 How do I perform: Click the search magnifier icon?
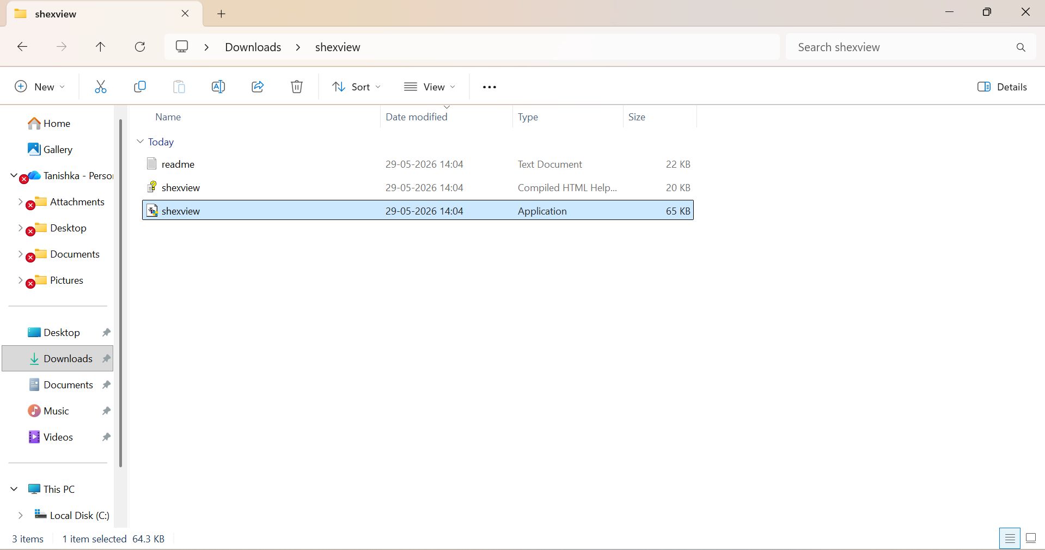1021,47
